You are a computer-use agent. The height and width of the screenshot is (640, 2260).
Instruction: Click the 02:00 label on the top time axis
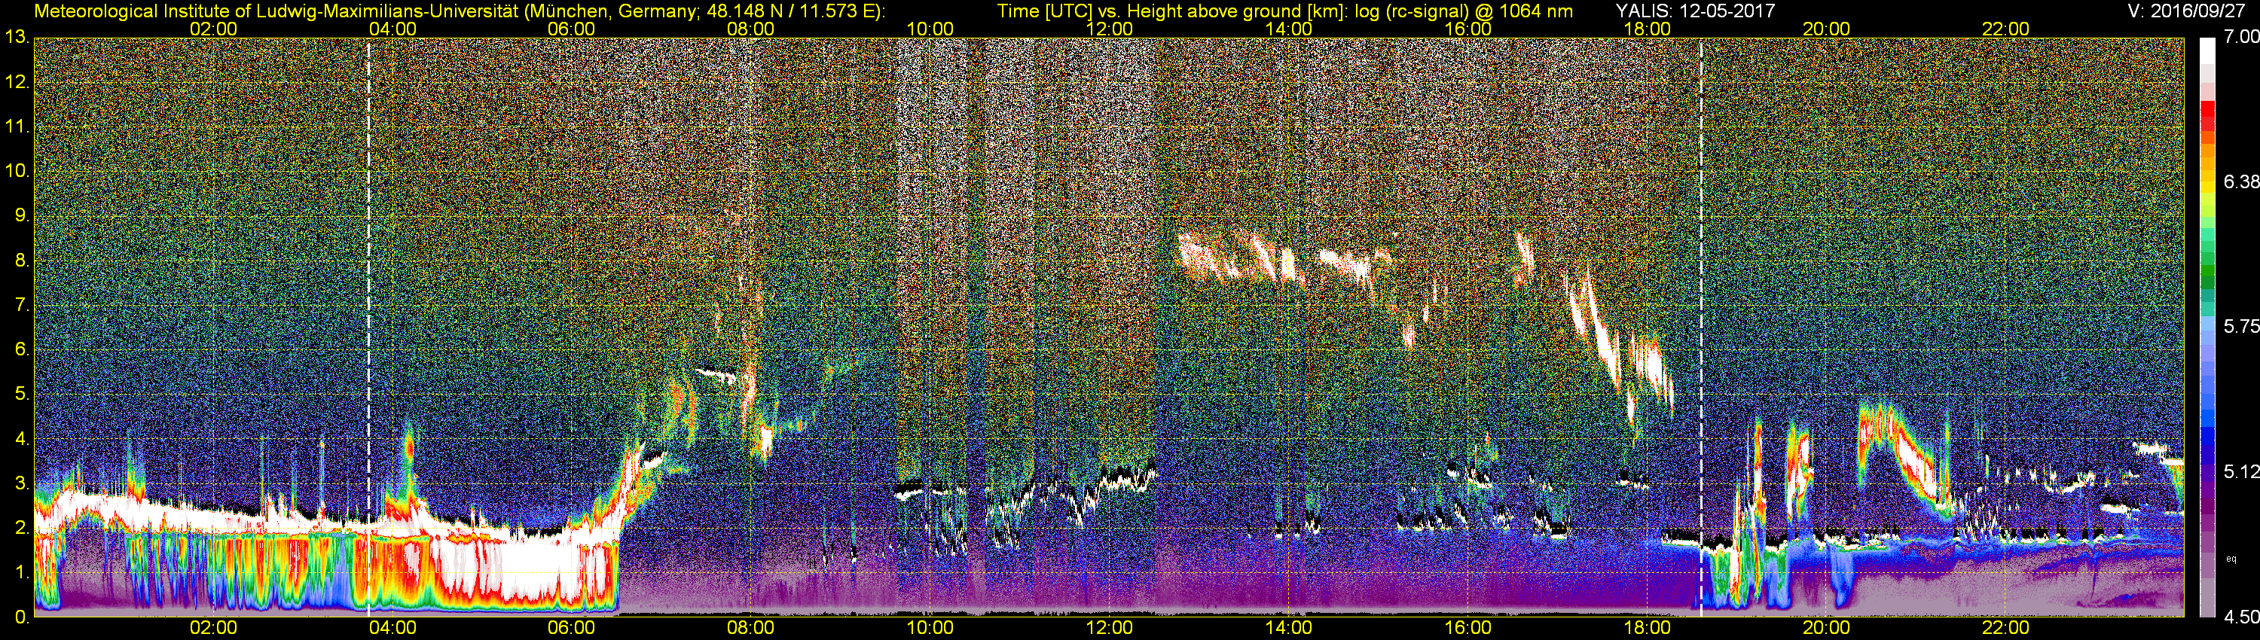coord(213,29)
